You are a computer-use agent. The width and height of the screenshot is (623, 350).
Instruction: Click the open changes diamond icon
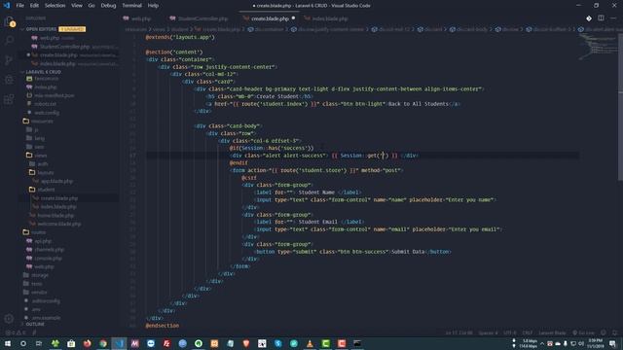(589, 18)
